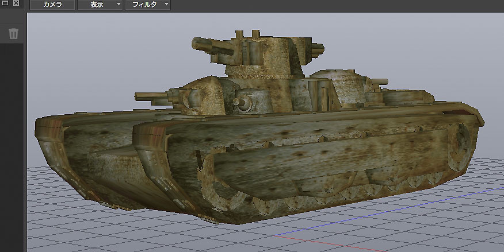Select the tank's main top turret
504x252 pixels.
click(x=266, y=55)
